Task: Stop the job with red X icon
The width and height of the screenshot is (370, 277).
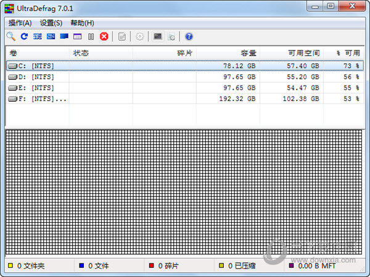Action: point(104,36)
